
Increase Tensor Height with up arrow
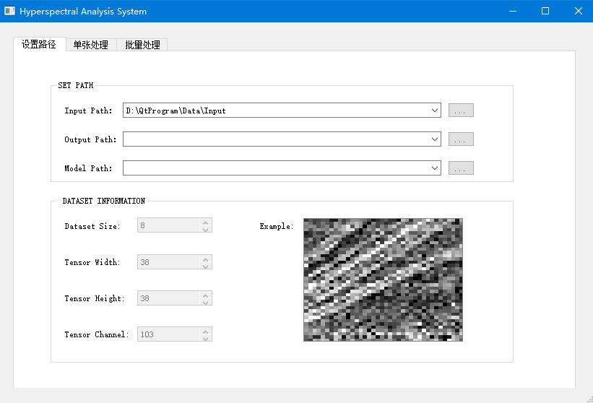point(205,295)
